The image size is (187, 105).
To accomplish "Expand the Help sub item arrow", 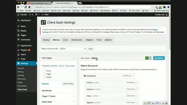I will [x=137, y=96].
